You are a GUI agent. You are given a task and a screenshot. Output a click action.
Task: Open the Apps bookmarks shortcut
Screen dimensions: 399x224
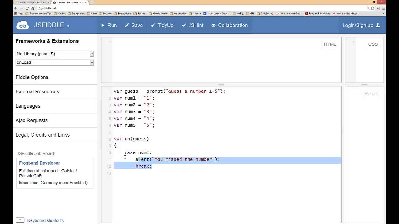[18, 14]
